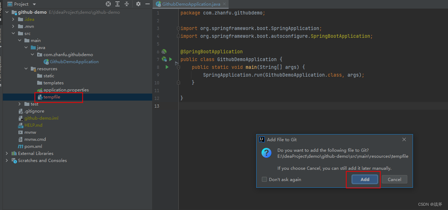Click Cancel in Add File to Git dialog
Screen dimensions: 448x210
tap(394, 179)
